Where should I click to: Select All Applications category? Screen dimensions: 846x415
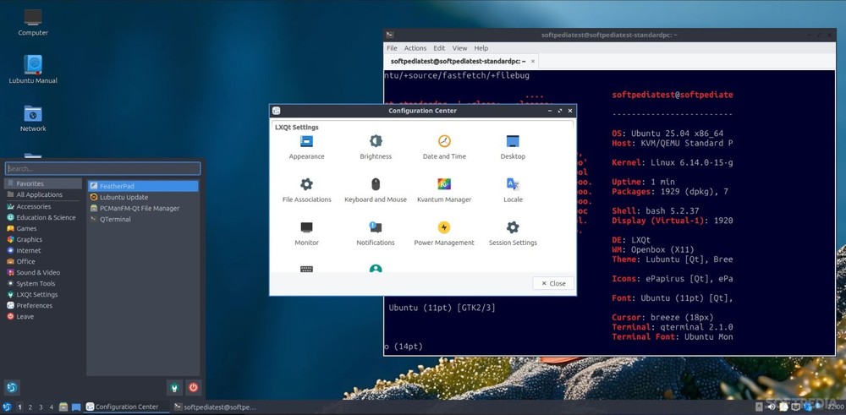pyautogui.click(x=43, y=194)
